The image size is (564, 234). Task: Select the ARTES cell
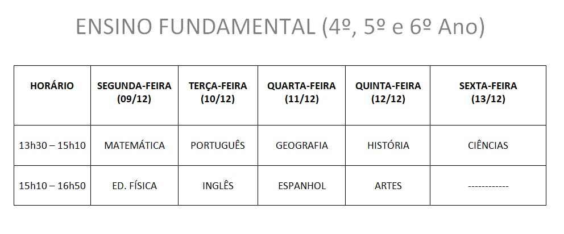(388, 186)
